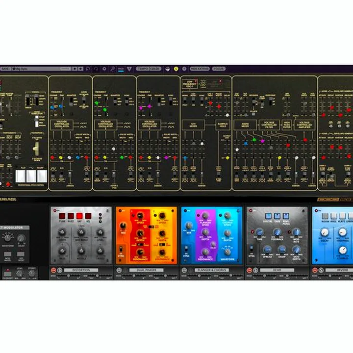Click the first white FLAT pad button
The image size is (353, 353).
pyautogui.click(x=21, y=176)
